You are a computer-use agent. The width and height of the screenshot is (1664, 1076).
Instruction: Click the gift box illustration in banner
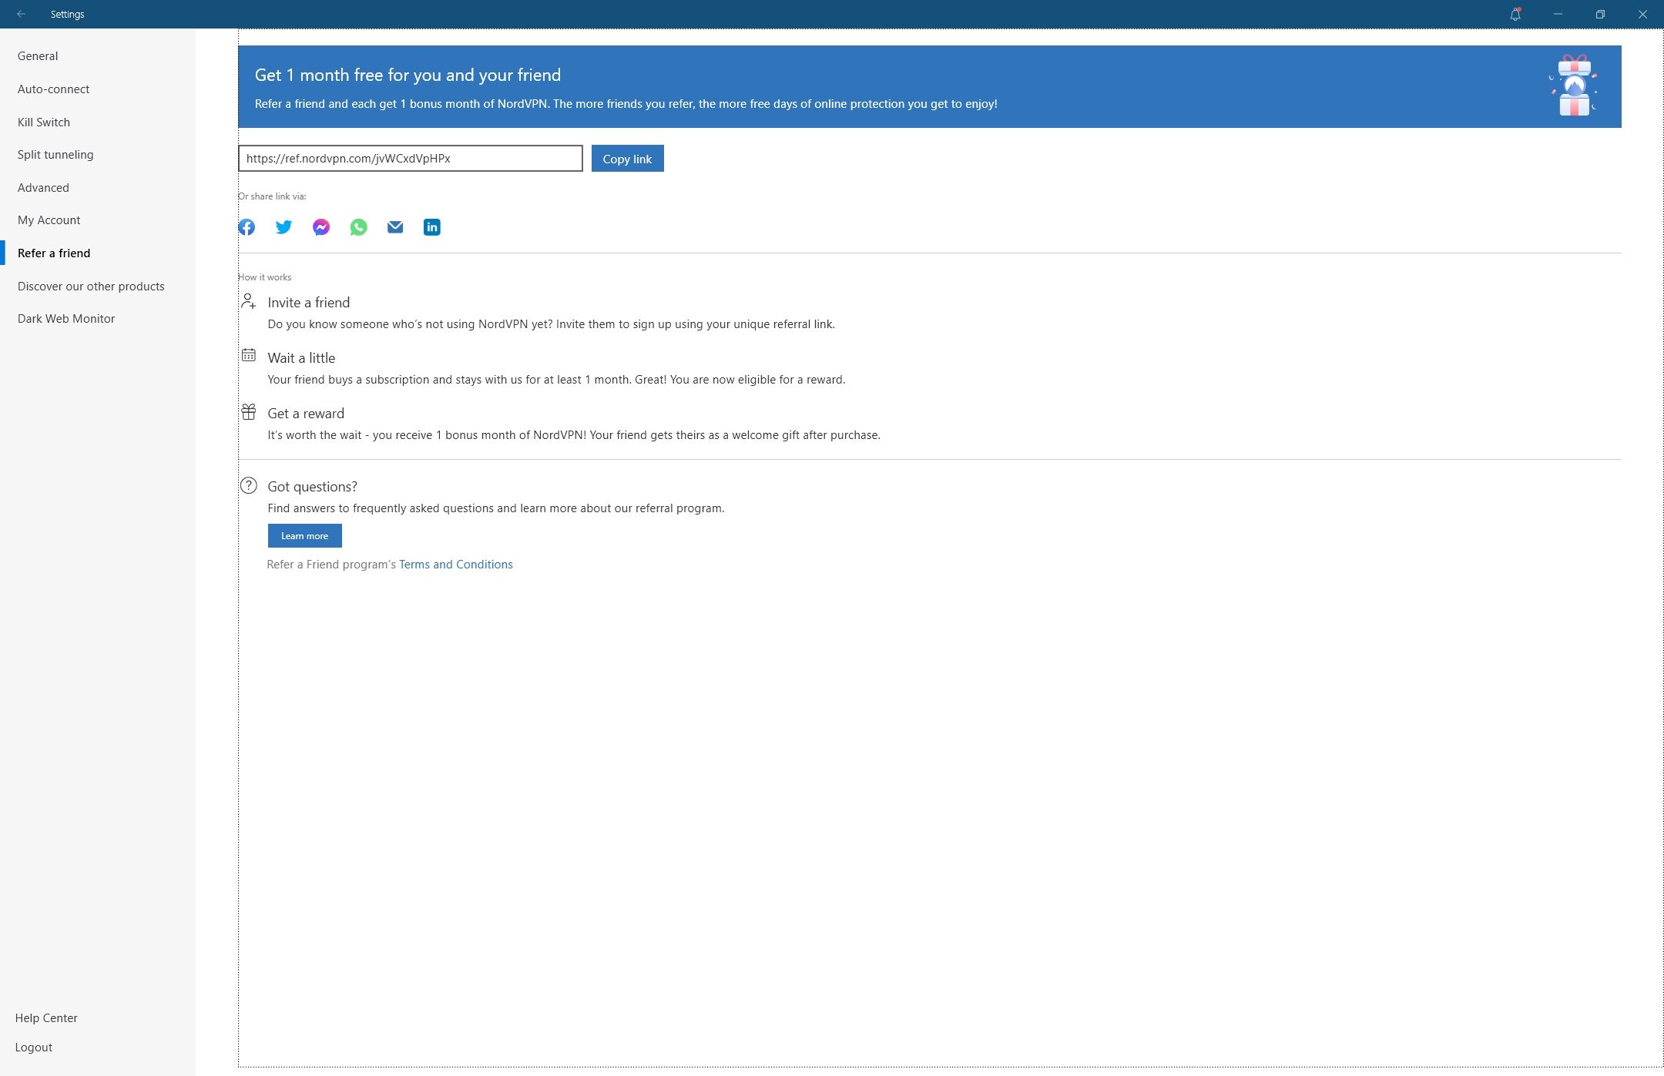[x=1573, y=85]
